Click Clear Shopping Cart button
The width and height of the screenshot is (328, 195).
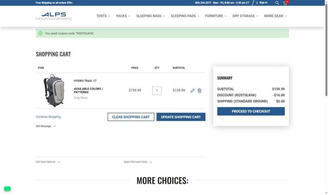[131, 117]
